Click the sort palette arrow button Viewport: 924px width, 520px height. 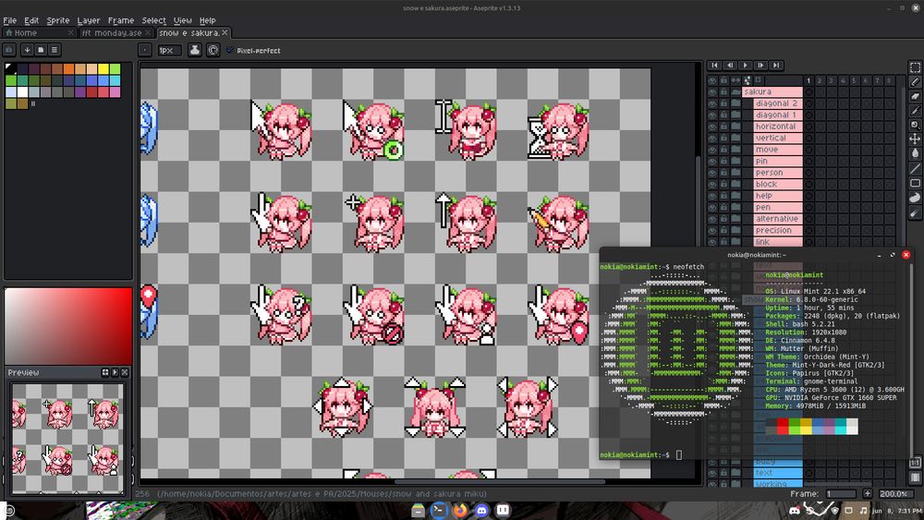(27, 50)
